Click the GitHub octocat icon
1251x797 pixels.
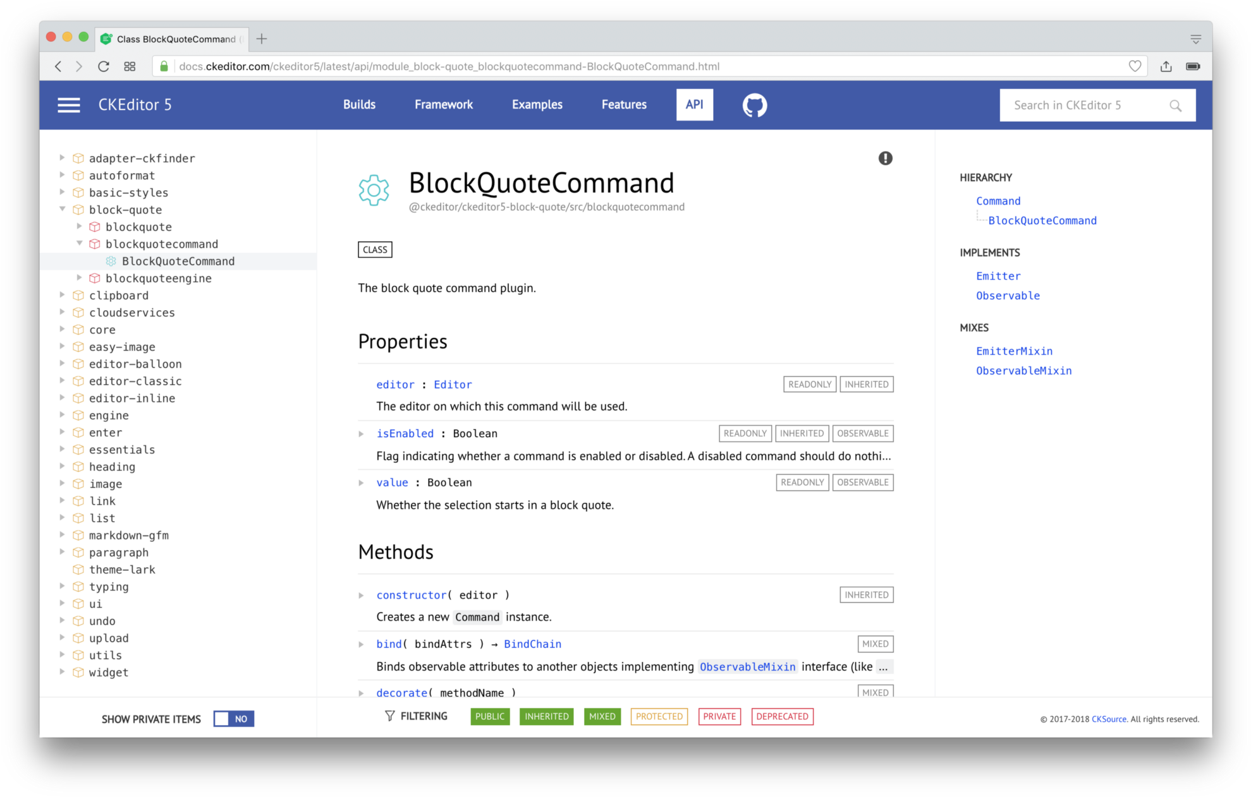click(754, 105)
